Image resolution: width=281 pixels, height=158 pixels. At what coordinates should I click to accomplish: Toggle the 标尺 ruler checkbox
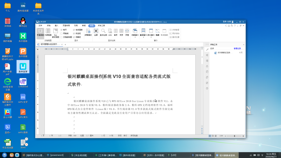61,30
